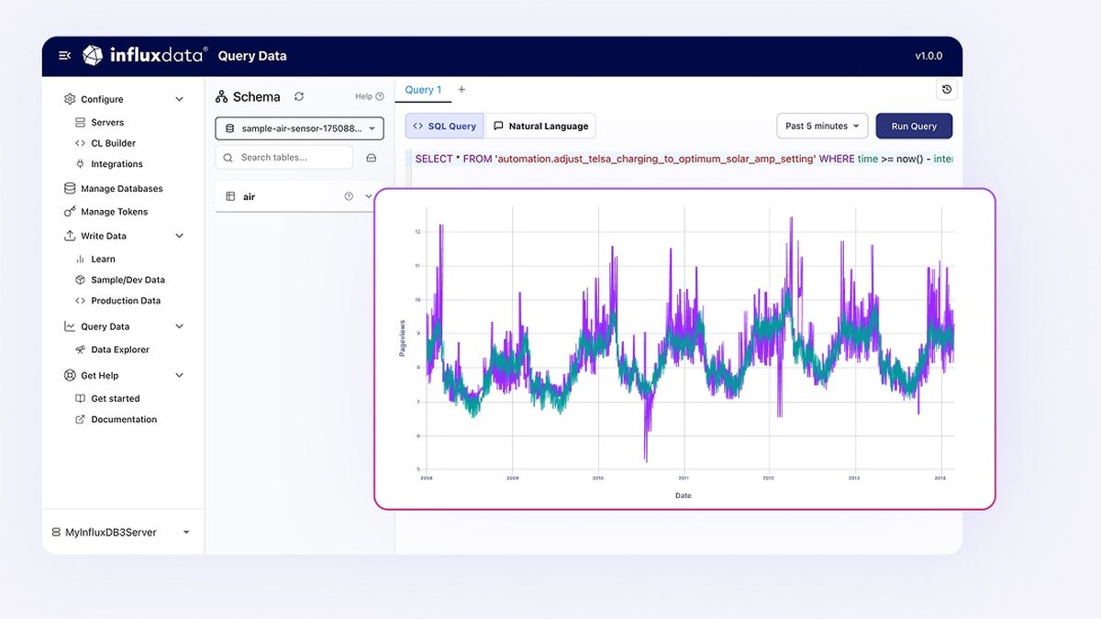Viewport: 1101px width, 619px height.
Task: Open Sample/Dev Data
Action: (x=128, y=280)
